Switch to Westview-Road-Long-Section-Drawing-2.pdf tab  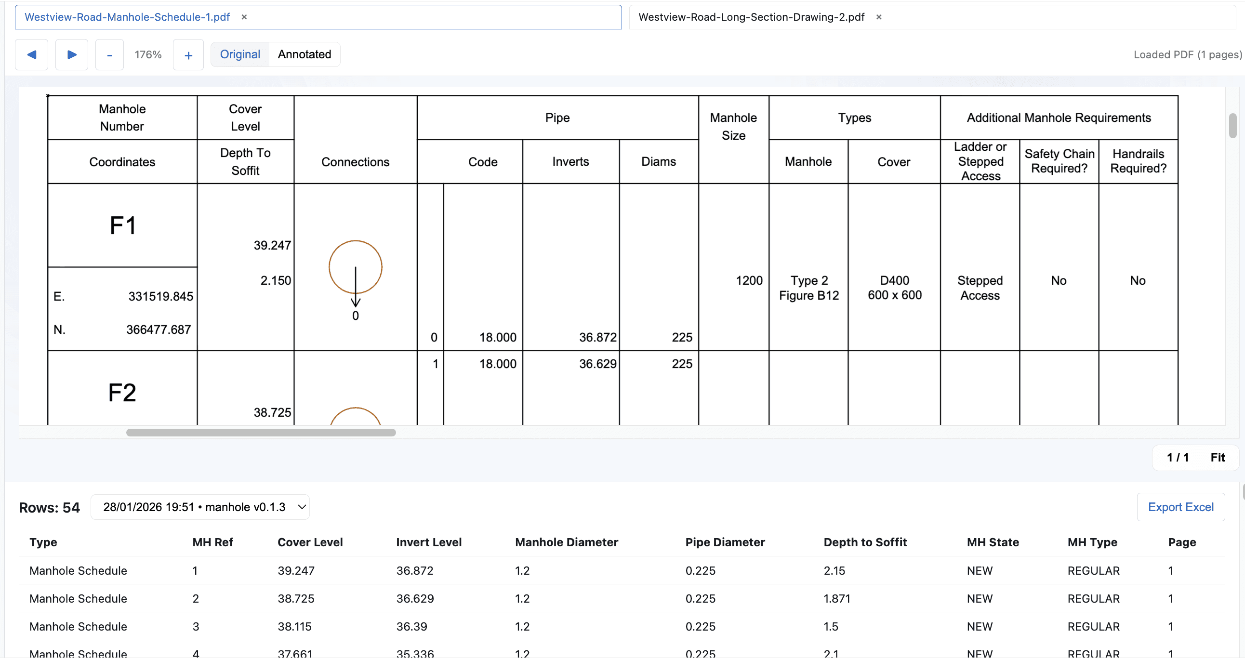click(751, 17)
